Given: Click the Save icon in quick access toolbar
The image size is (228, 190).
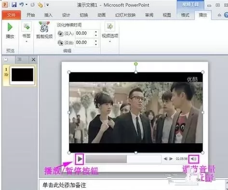Looking at the screenshot, I should click(x=14, y=5).
